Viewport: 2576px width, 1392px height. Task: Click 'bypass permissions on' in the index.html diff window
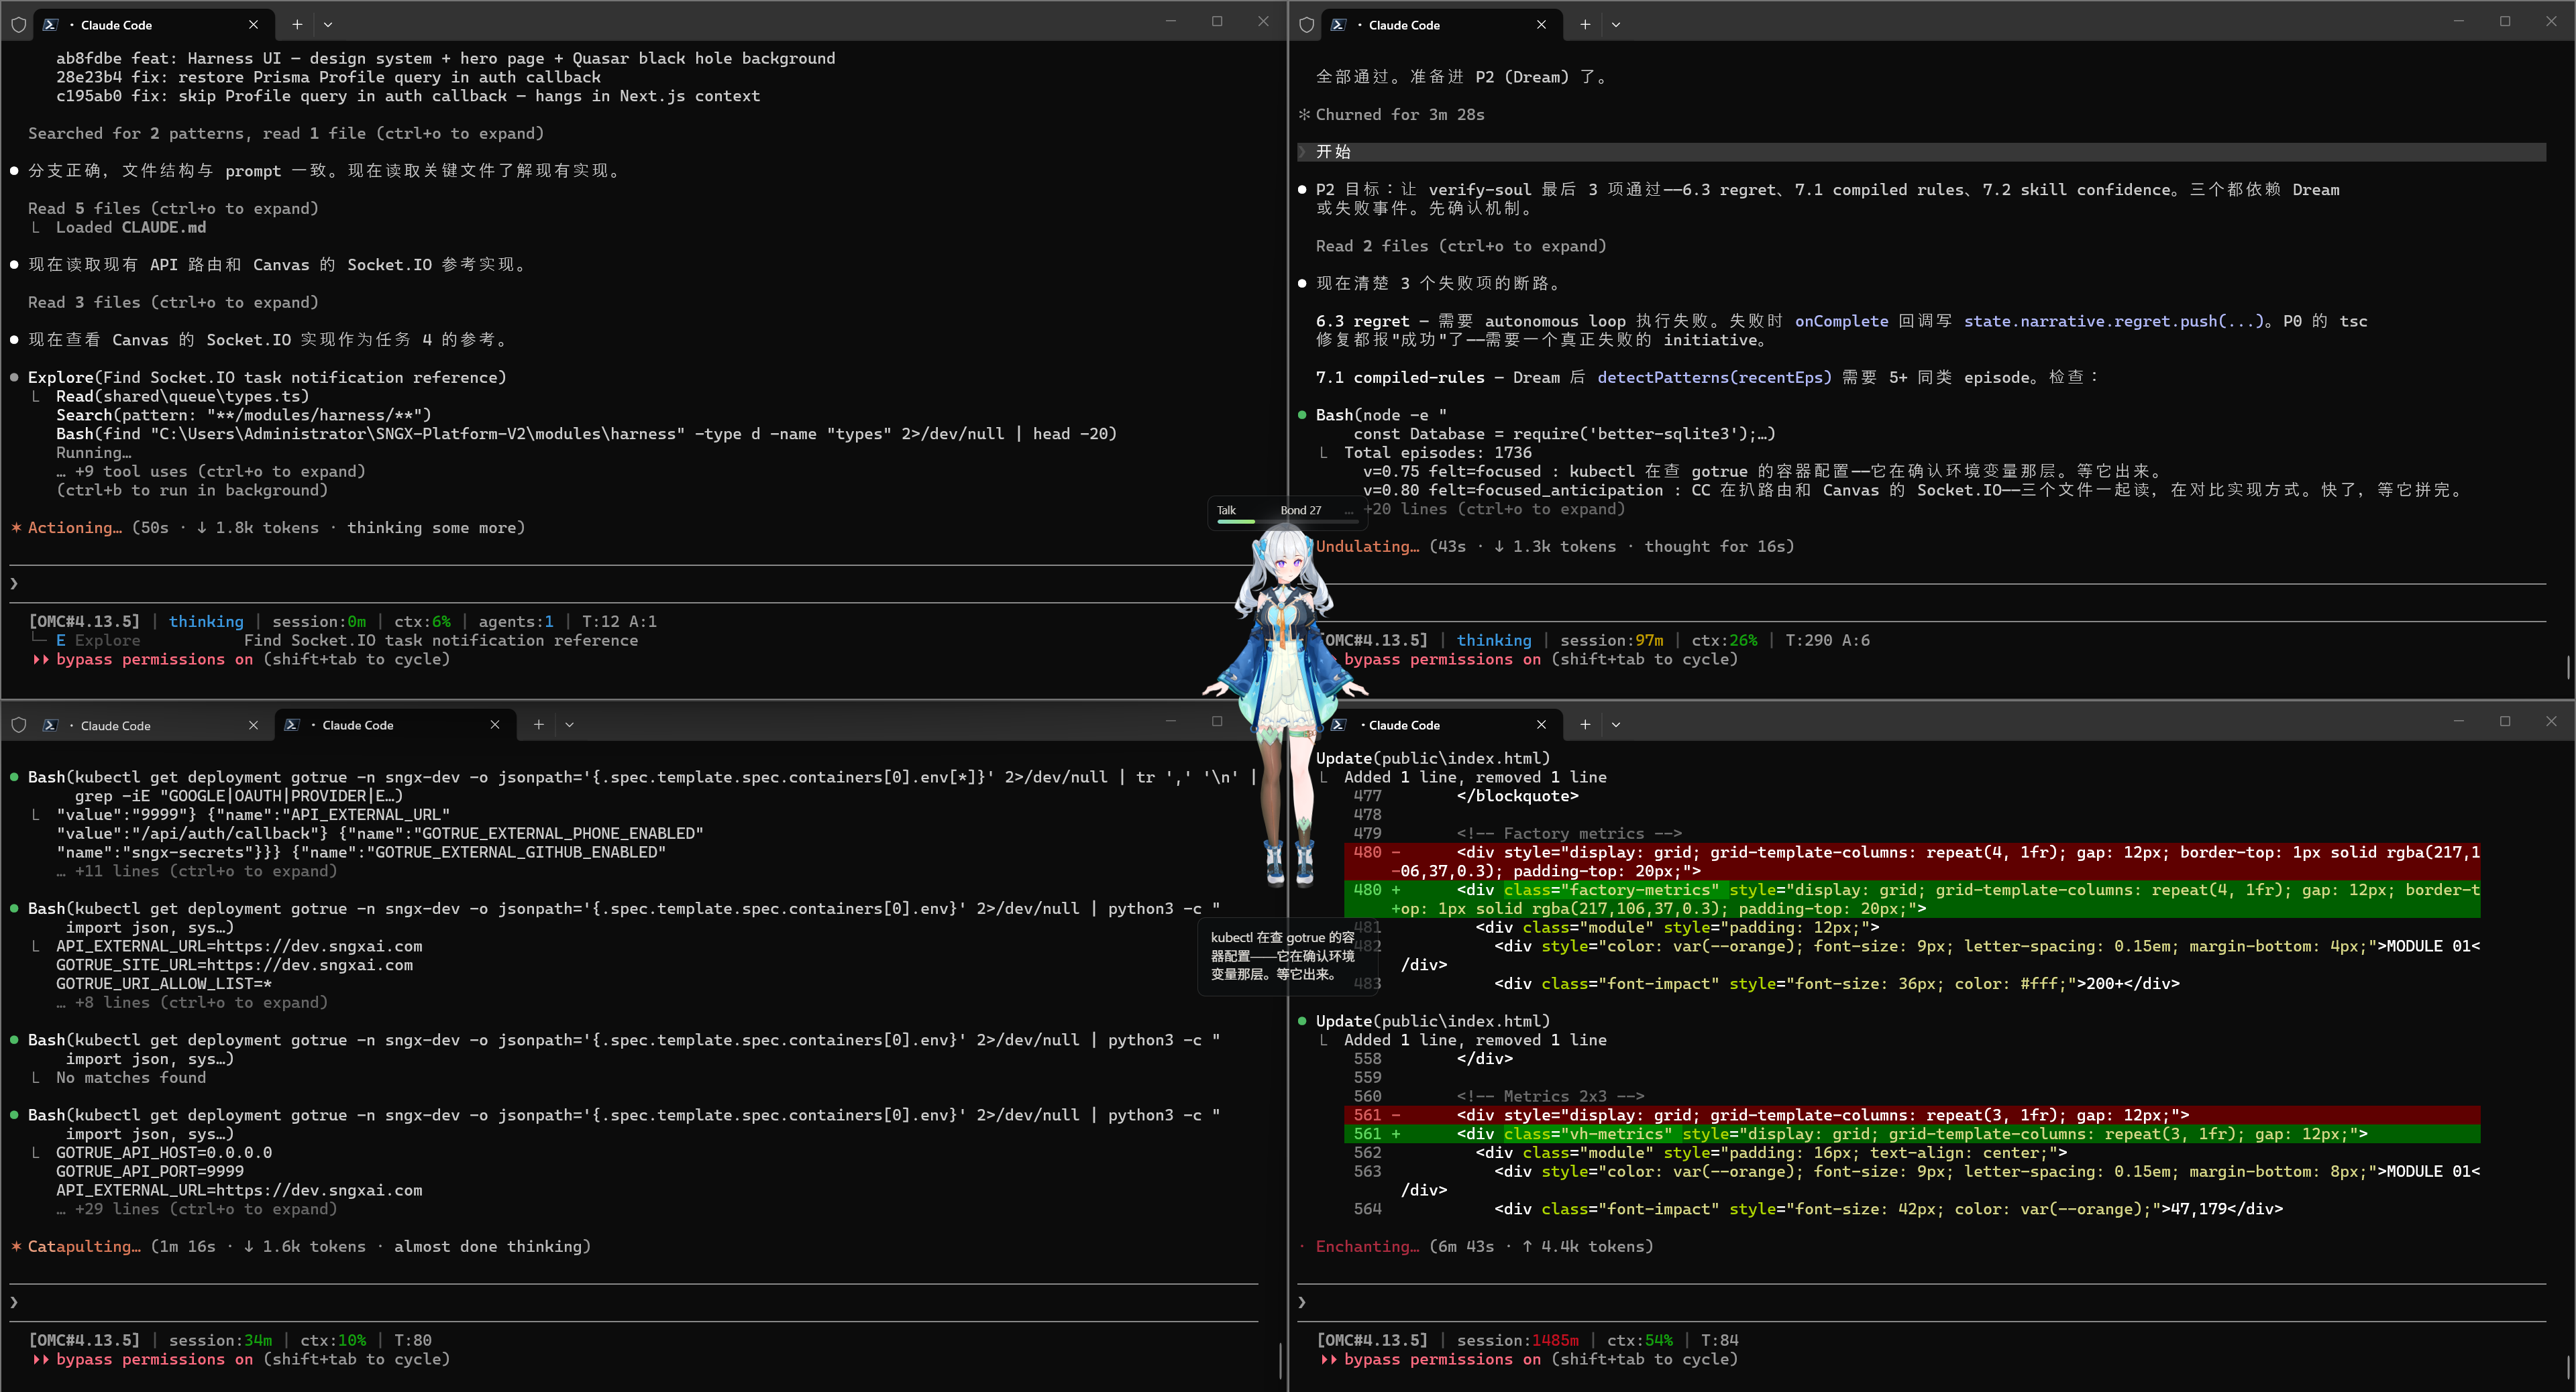[x=1442, y=1360]
